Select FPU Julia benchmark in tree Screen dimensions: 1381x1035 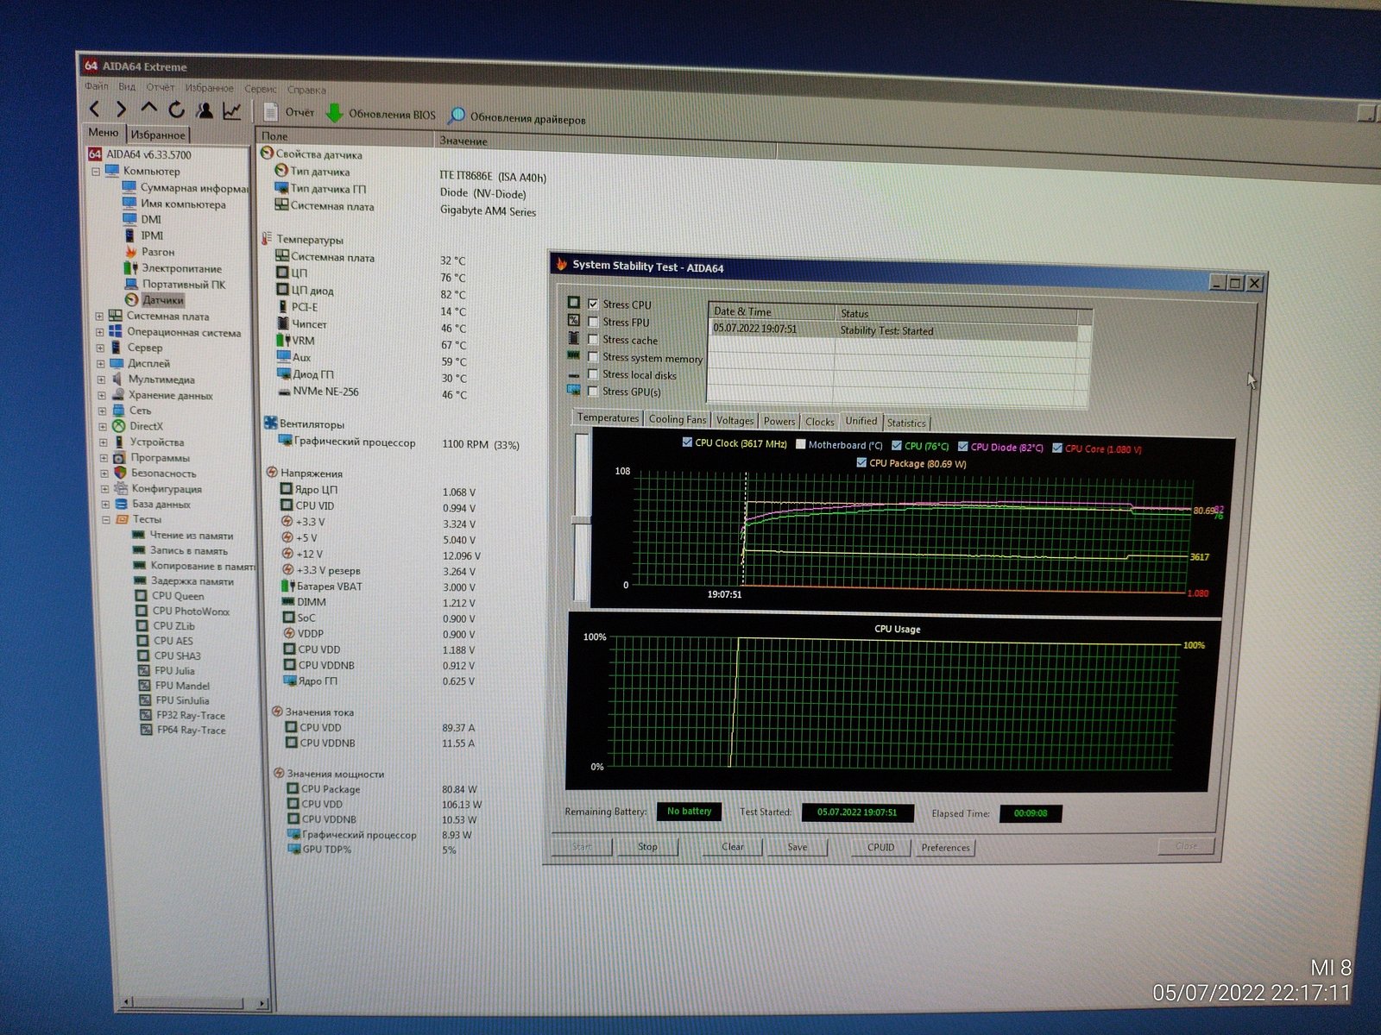pos(167,671)
